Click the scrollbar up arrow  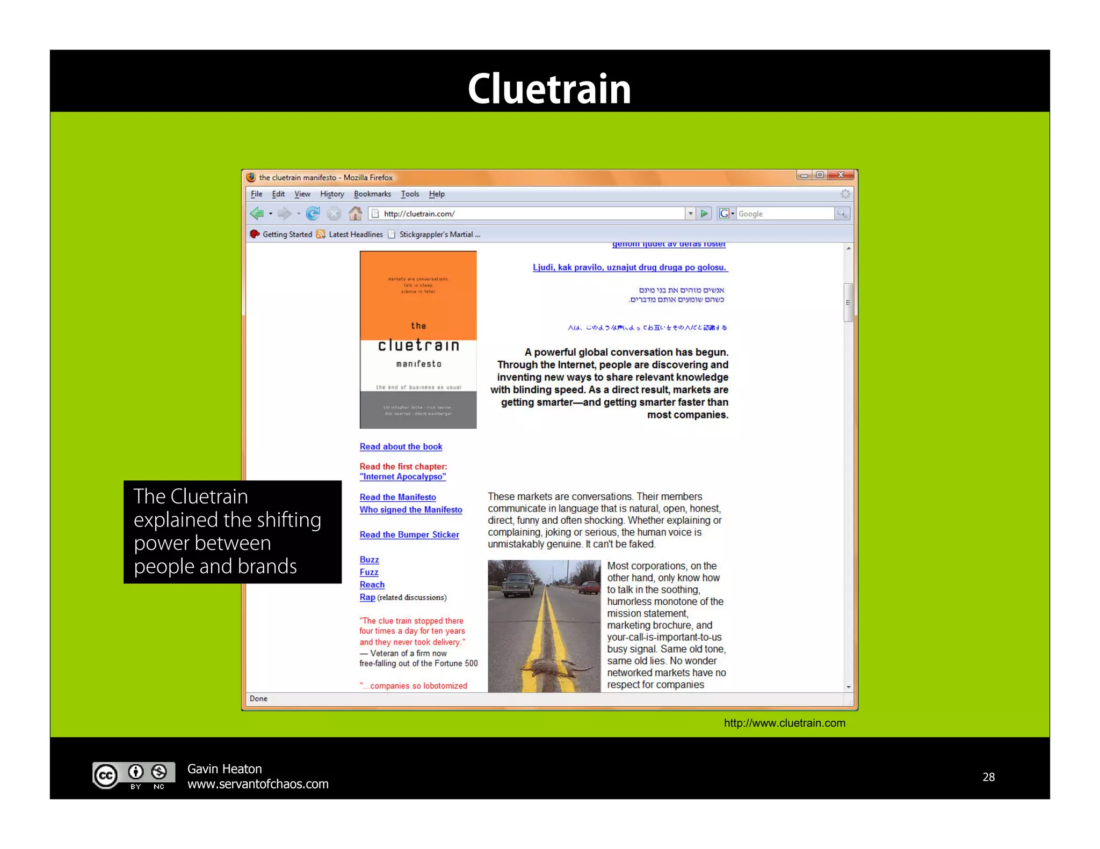tap(848, 248)
